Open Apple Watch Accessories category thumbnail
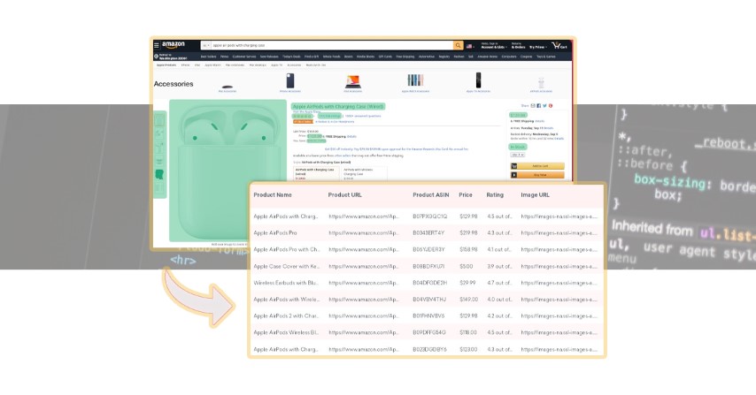Viewport: 756px width, 395px height. [415, 82]
